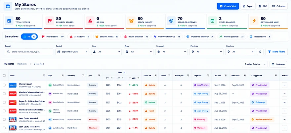The image size is (291, 133).
Task: Select the Walmart Laval row checkbox
Action: [x=4, y=85]
